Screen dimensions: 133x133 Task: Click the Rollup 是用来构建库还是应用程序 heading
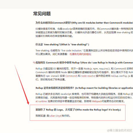click(84, 88)
